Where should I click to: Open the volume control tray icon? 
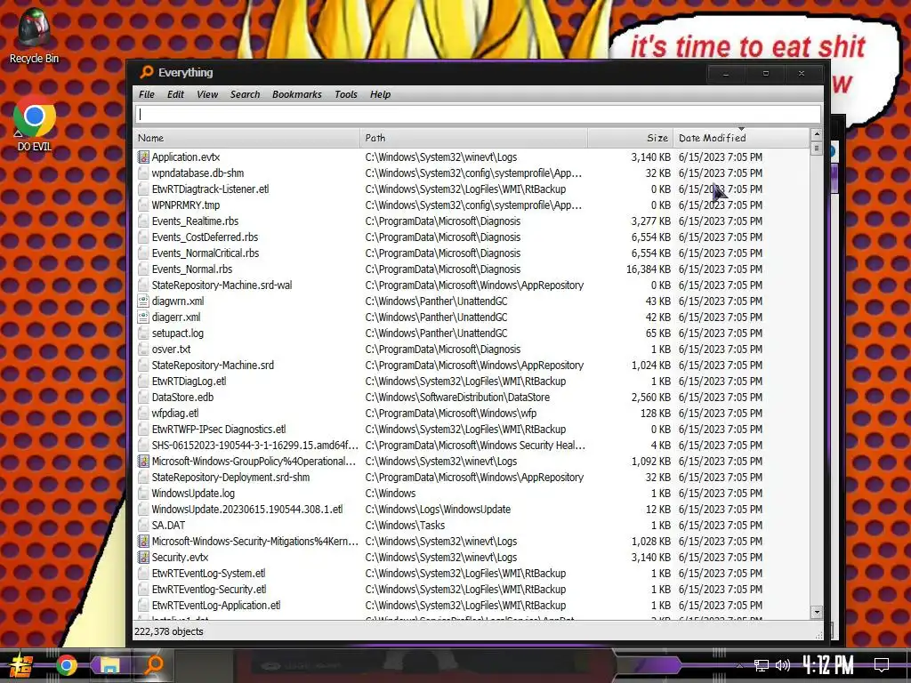(783, 665)
